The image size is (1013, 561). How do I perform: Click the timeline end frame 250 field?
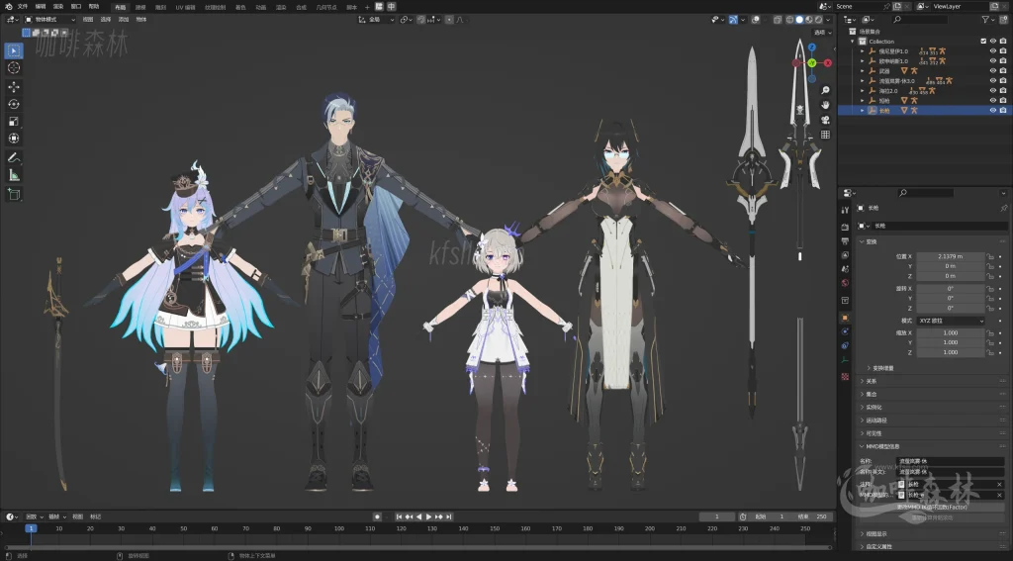pos(813,516)
